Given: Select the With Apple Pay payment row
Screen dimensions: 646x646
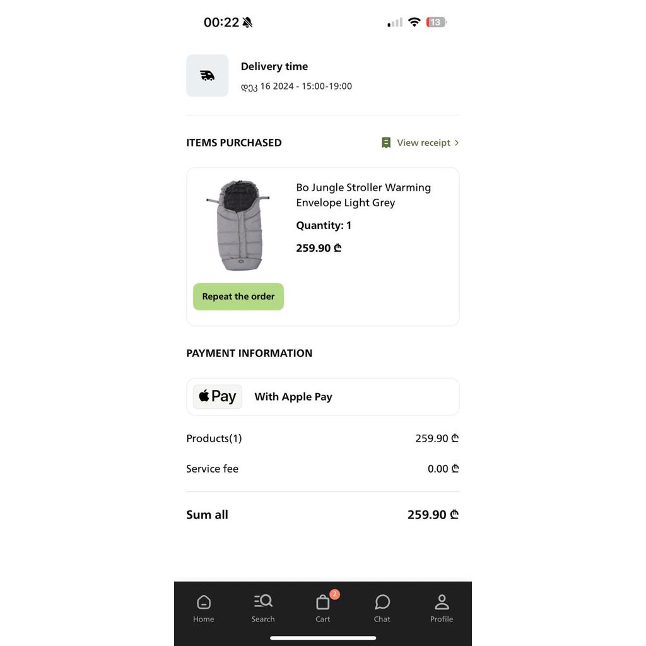Looking at the screenshot, I should click(322, 396).
